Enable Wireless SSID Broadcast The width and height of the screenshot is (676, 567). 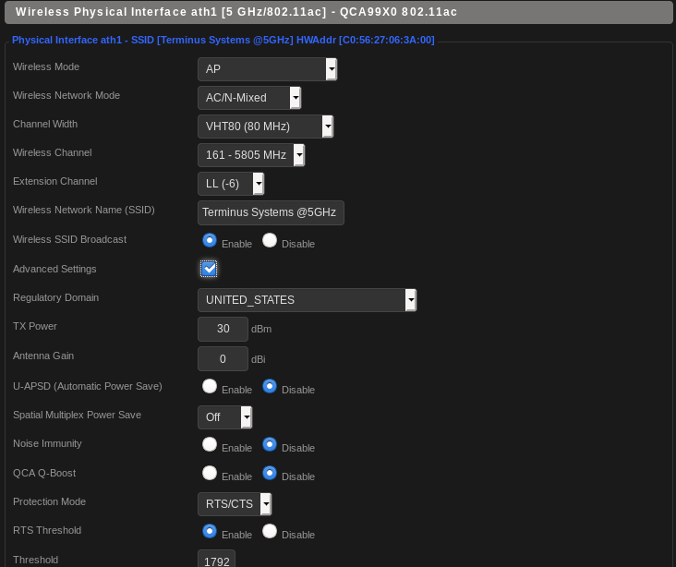(210, 240)
